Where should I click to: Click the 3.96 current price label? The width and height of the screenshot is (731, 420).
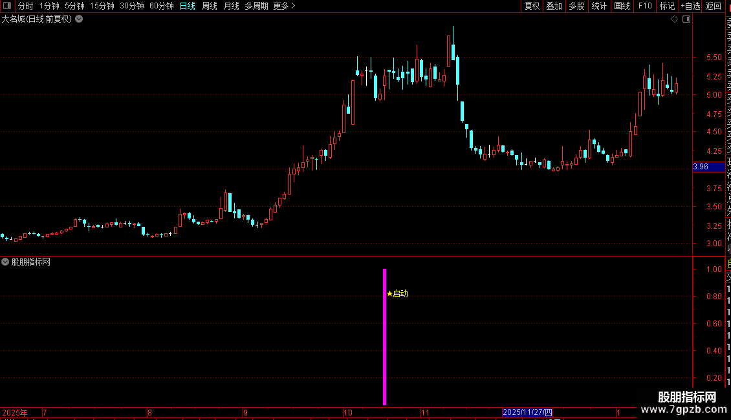[708, 167]
